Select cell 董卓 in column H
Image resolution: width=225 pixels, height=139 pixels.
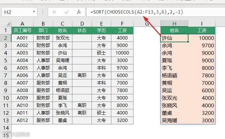coord(174,113)
